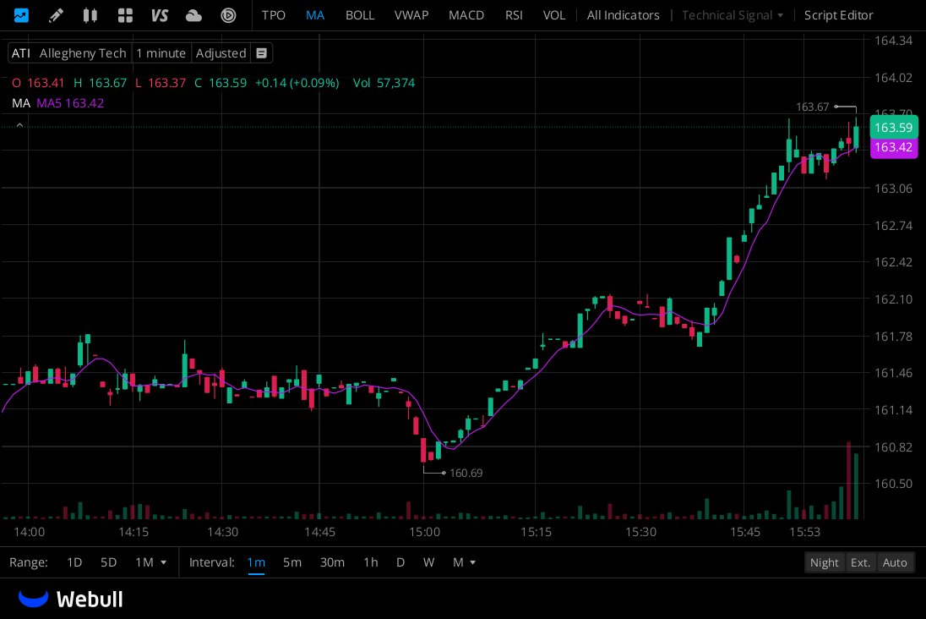Select the MA5 163.42 legend label

coord(70,103)
